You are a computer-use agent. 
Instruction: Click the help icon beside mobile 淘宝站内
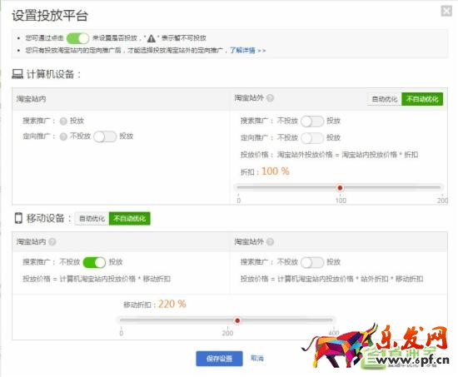point(52,241)
